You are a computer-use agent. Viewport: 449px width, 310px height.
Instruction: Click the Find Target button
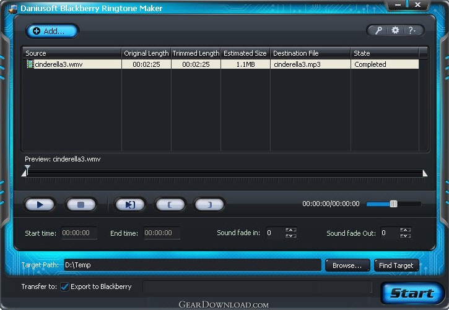coord(396,265)
